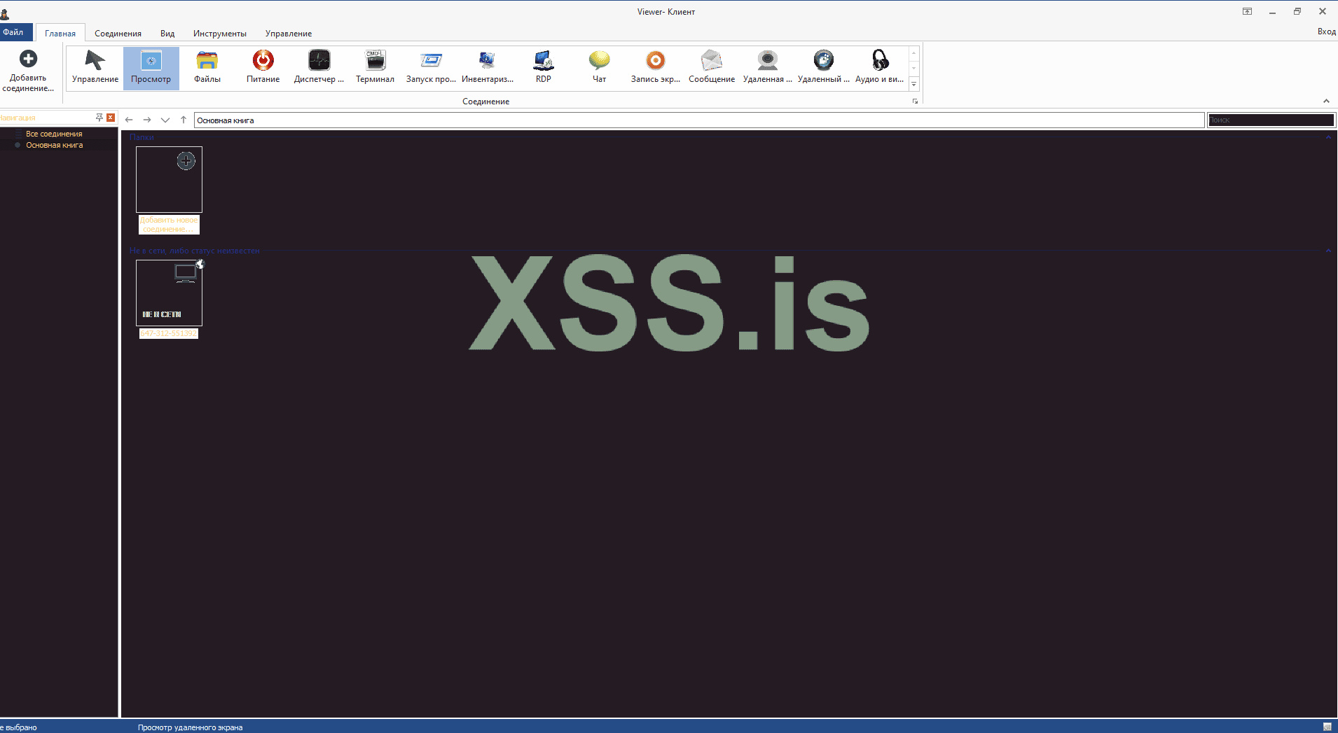This screenshot has width=1338, height=733.
Task: Open the Терминал command prompt tool
Action: (x=375, y=68)
